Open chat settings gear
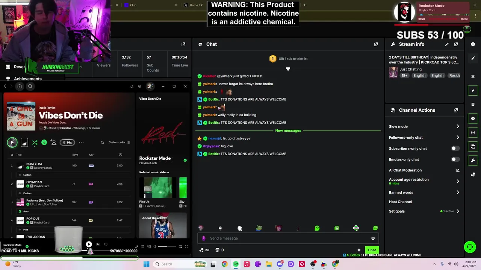The image size is (481, 270). pyautogui.click(x=359, y=250)
